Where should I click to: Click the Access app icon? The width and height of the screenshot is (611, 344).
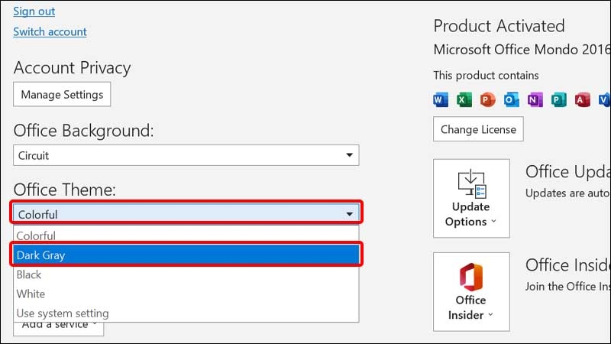[x=583, y=100]
